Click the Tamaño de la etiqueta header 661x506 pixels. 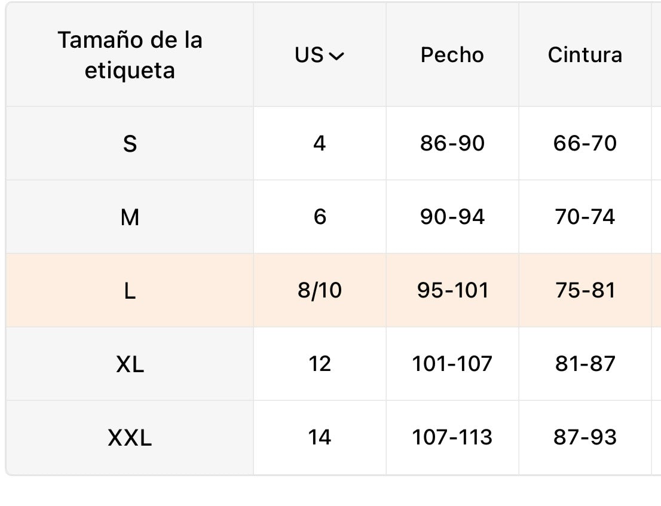tap(130, 55)
